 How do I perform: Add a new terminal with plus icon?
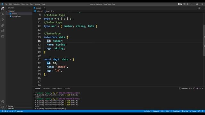[190, 88]
